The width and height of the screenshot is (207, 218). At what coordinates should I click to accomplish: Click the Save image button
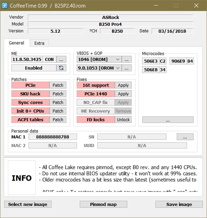coord(179,204)
